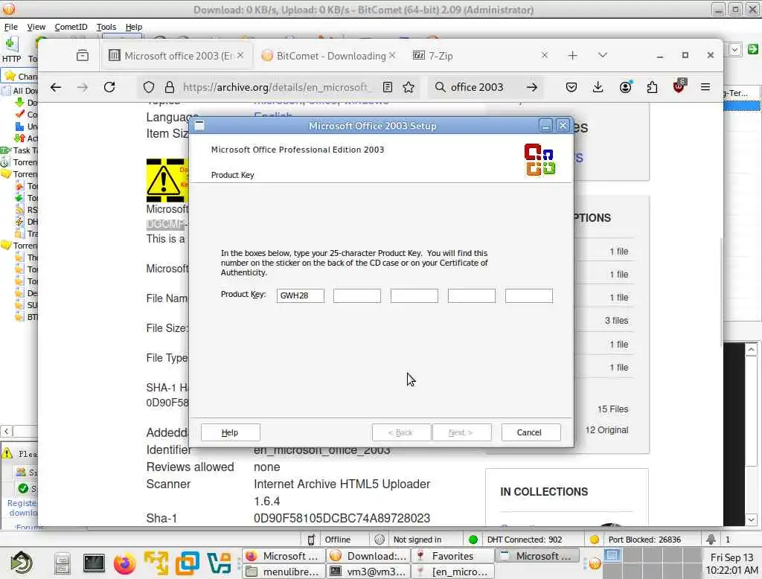The height and width of the screenshot is (579, 762).
Task: Select All Downloads in BitComet sidebar
Action: tap(20, 91)
